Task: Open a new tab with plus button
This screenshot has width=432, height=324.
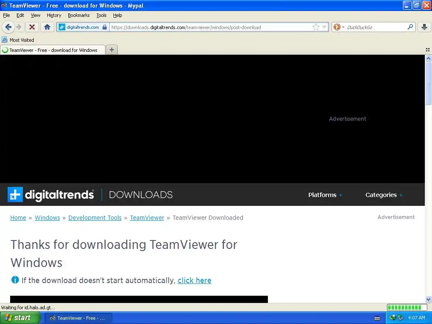Action: (x=111, y=50)
